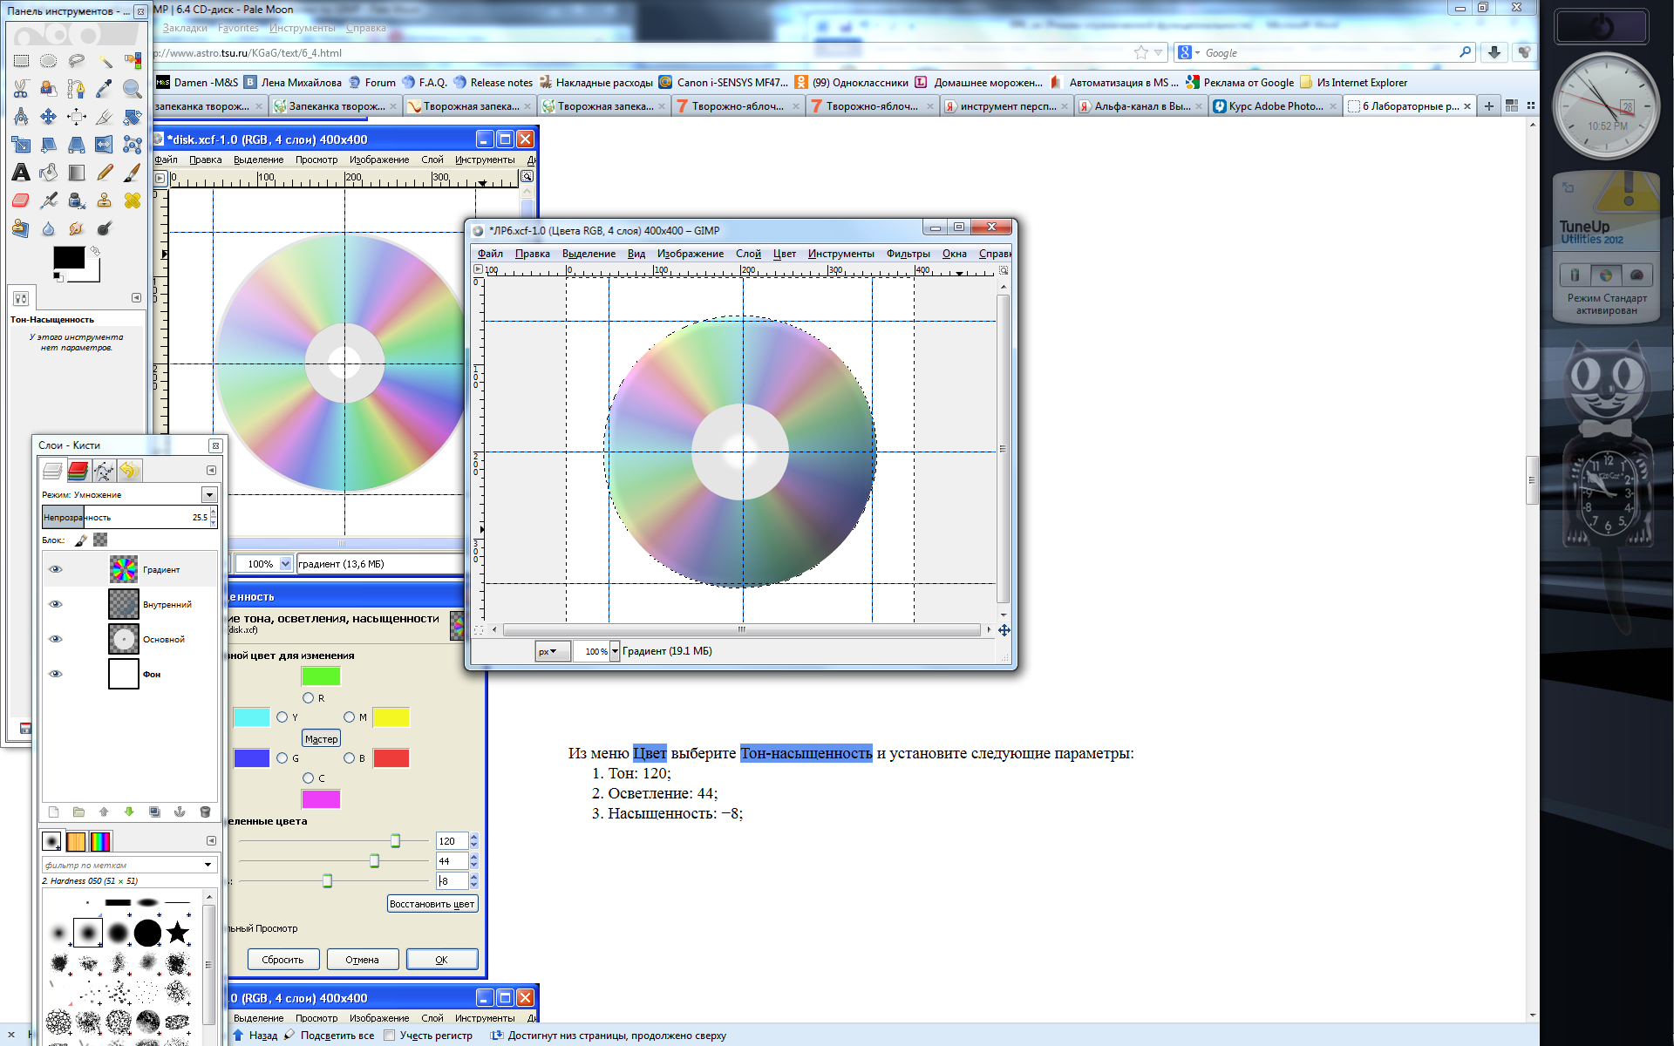Select the Text tool
The height and width of the screenshot is (1046, 1674).
coord(21,173)
